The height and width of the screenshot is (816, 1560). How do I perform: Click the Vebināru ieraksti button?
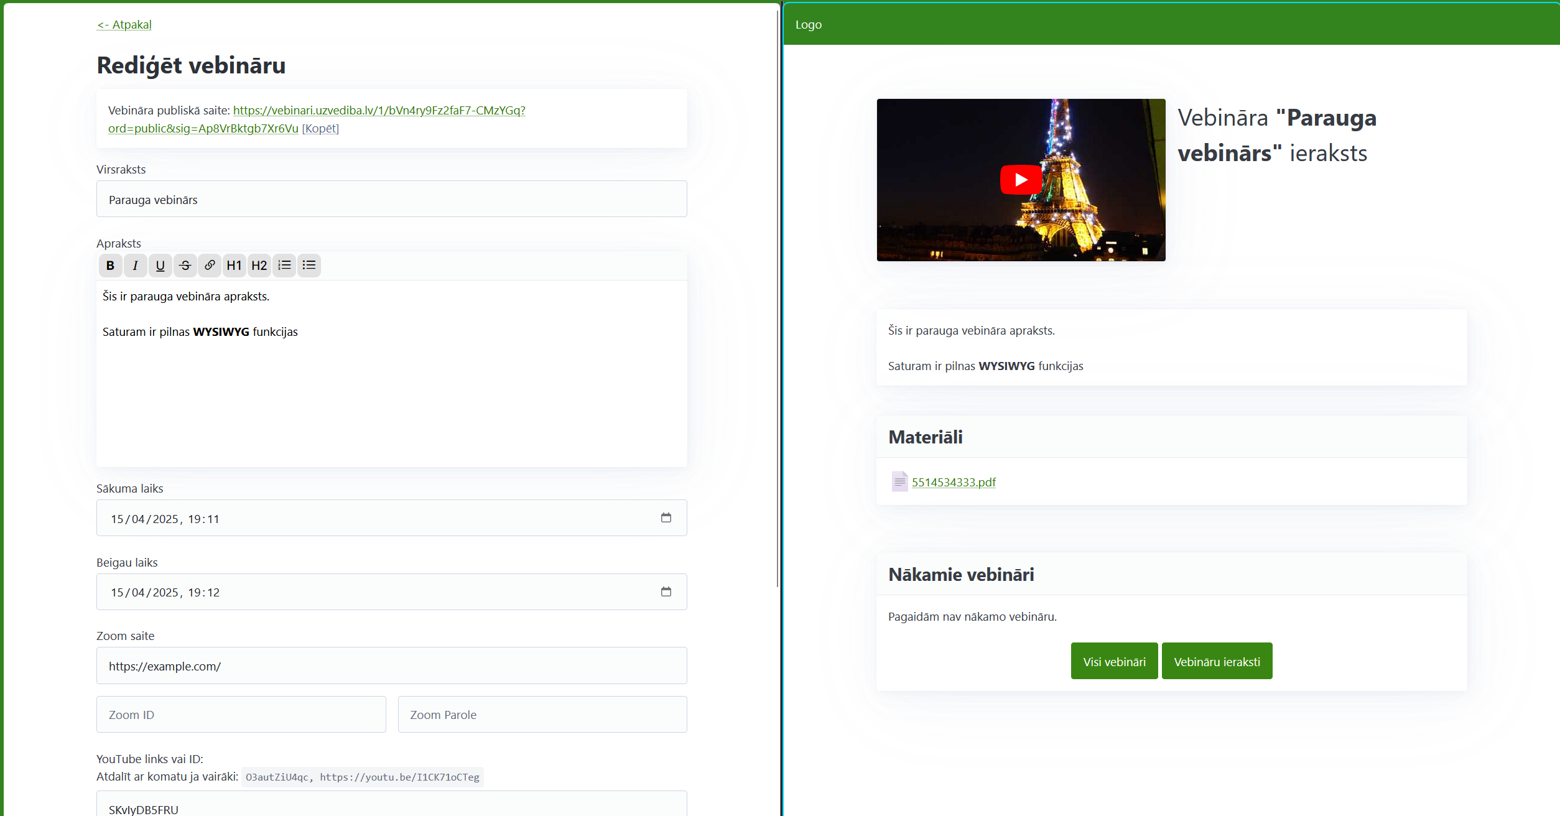(1217, 661)
